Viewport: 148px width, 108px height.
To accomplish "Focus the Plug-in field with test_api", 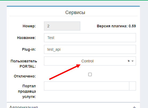I will click(90, 49).
